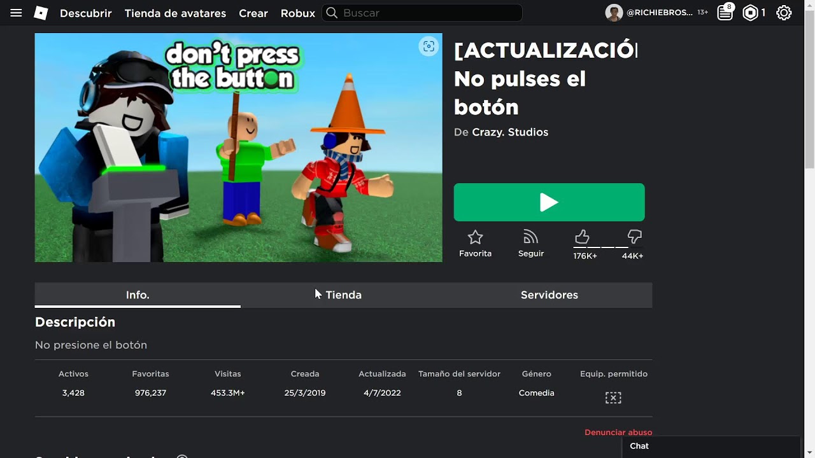Open the notifications feed icon

pyautogui.click(x=725, y=12)
